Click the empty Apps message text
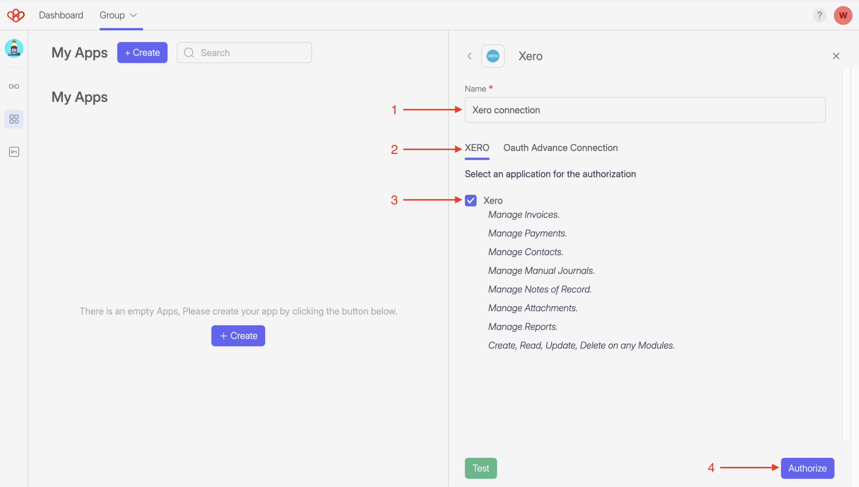 pyautogui.click(x=238, y=311)
